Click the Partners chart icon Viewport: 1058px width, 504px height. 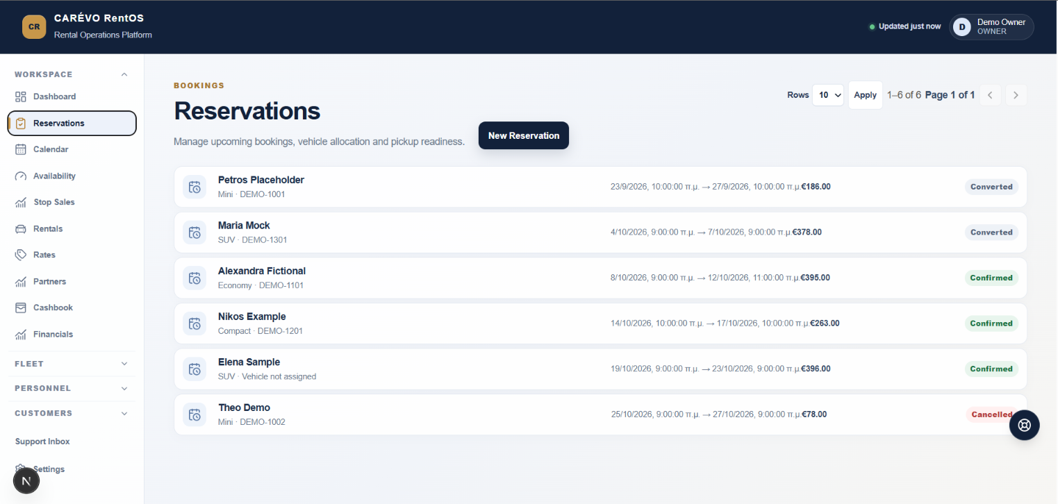[x=21, y=281]
